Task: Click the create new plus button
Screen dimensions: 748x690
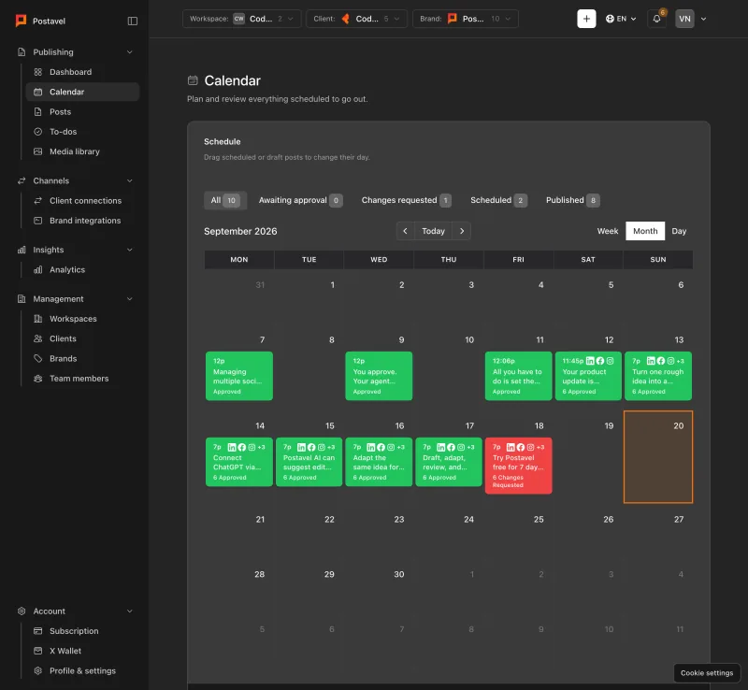Action: [586, 19]
